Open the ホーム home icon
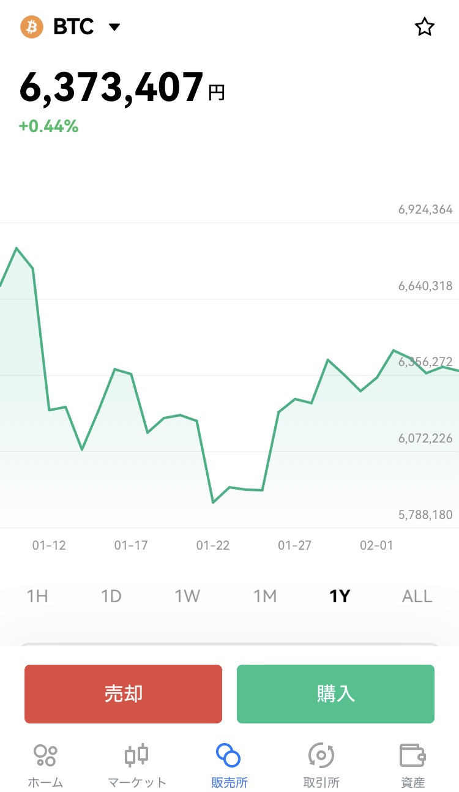The height and width of the screenshot is (792, 459). (x=45, y=755)
